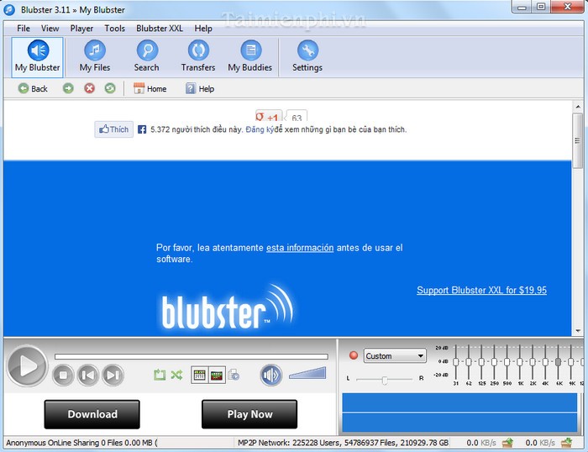Click the page scrollbar down arrow
This screenshot has width=588, height=452.
578,331
